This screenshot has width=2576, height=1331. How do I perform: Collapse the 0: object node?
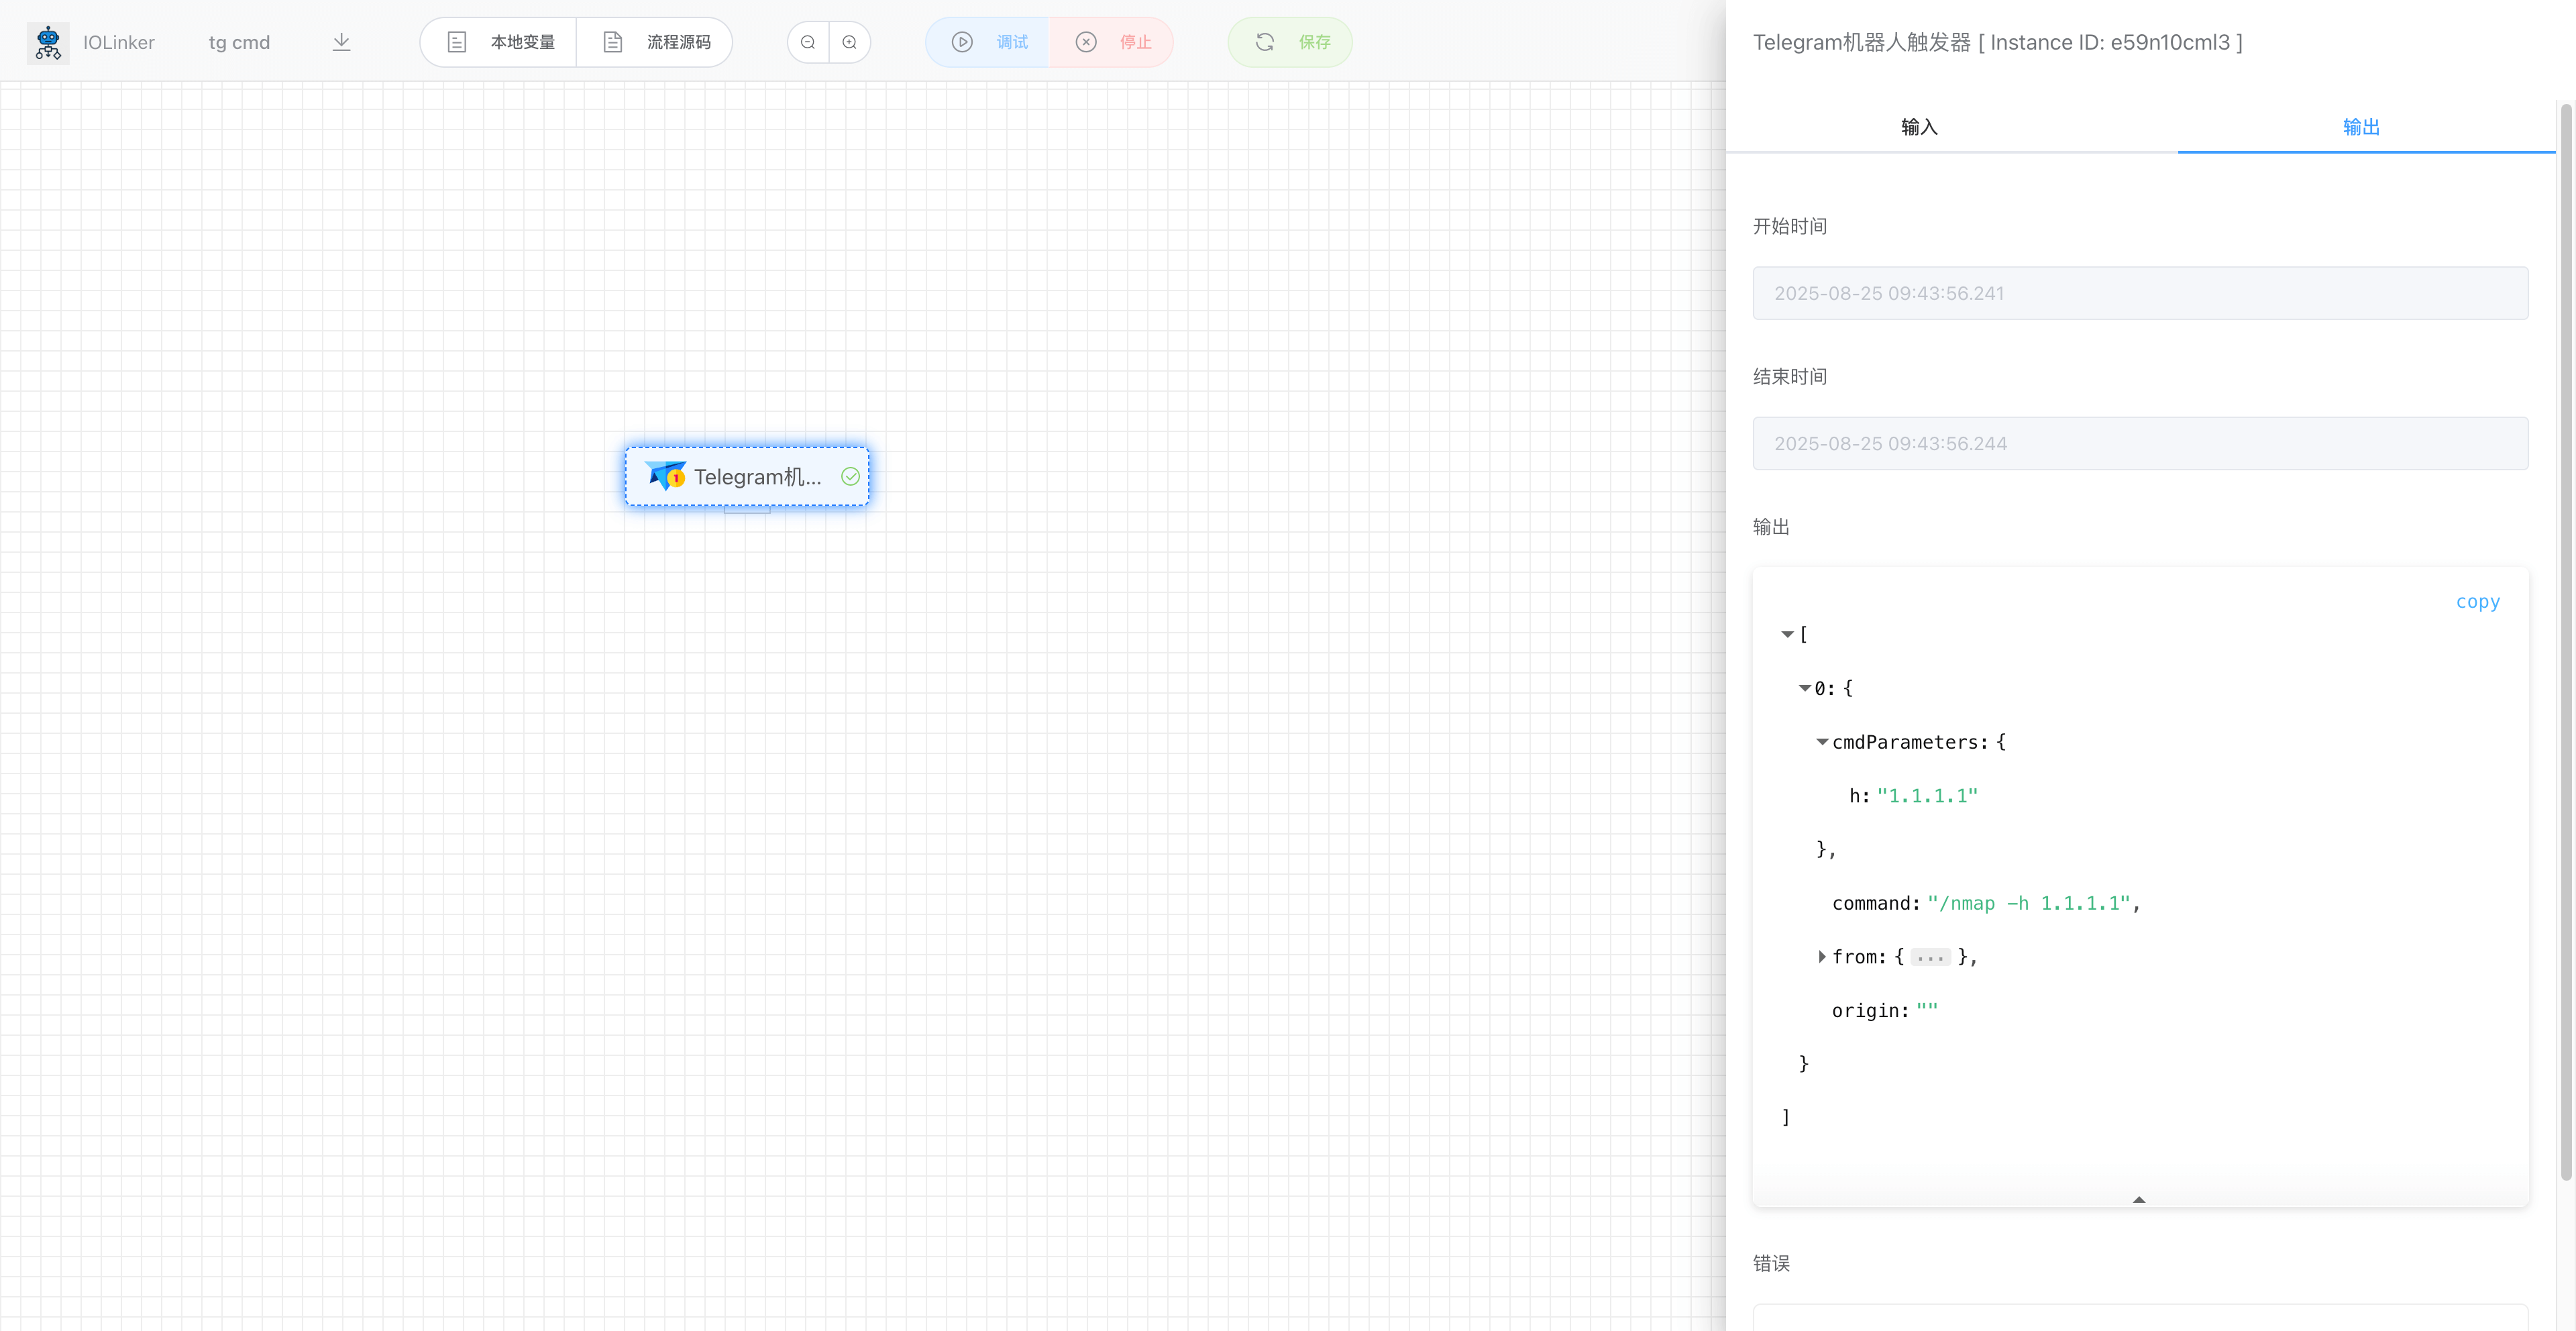(x=1804, y=688)
